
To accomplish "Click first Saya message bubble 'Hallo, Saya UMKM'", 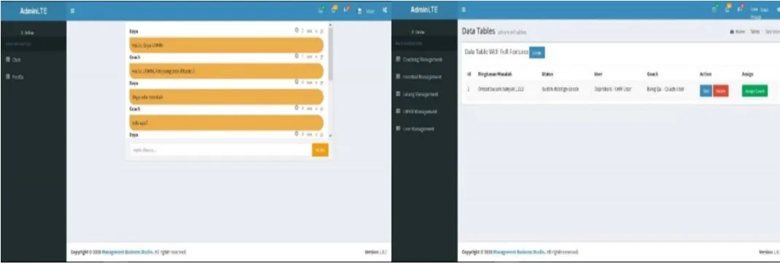I will [x=226, y=45].
